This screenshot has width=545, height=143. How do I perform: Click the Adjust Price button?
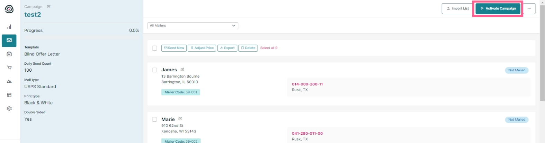(x=202, y=48)
